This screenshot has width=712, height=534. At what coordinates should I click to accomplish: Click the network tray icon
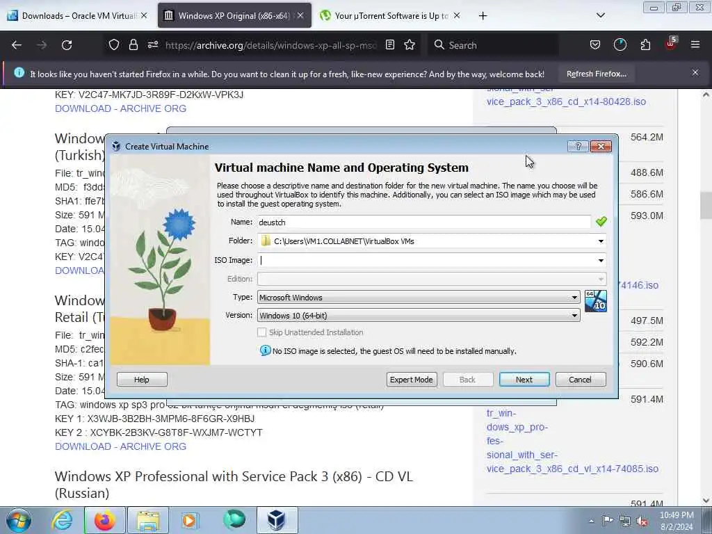[625, 521]
